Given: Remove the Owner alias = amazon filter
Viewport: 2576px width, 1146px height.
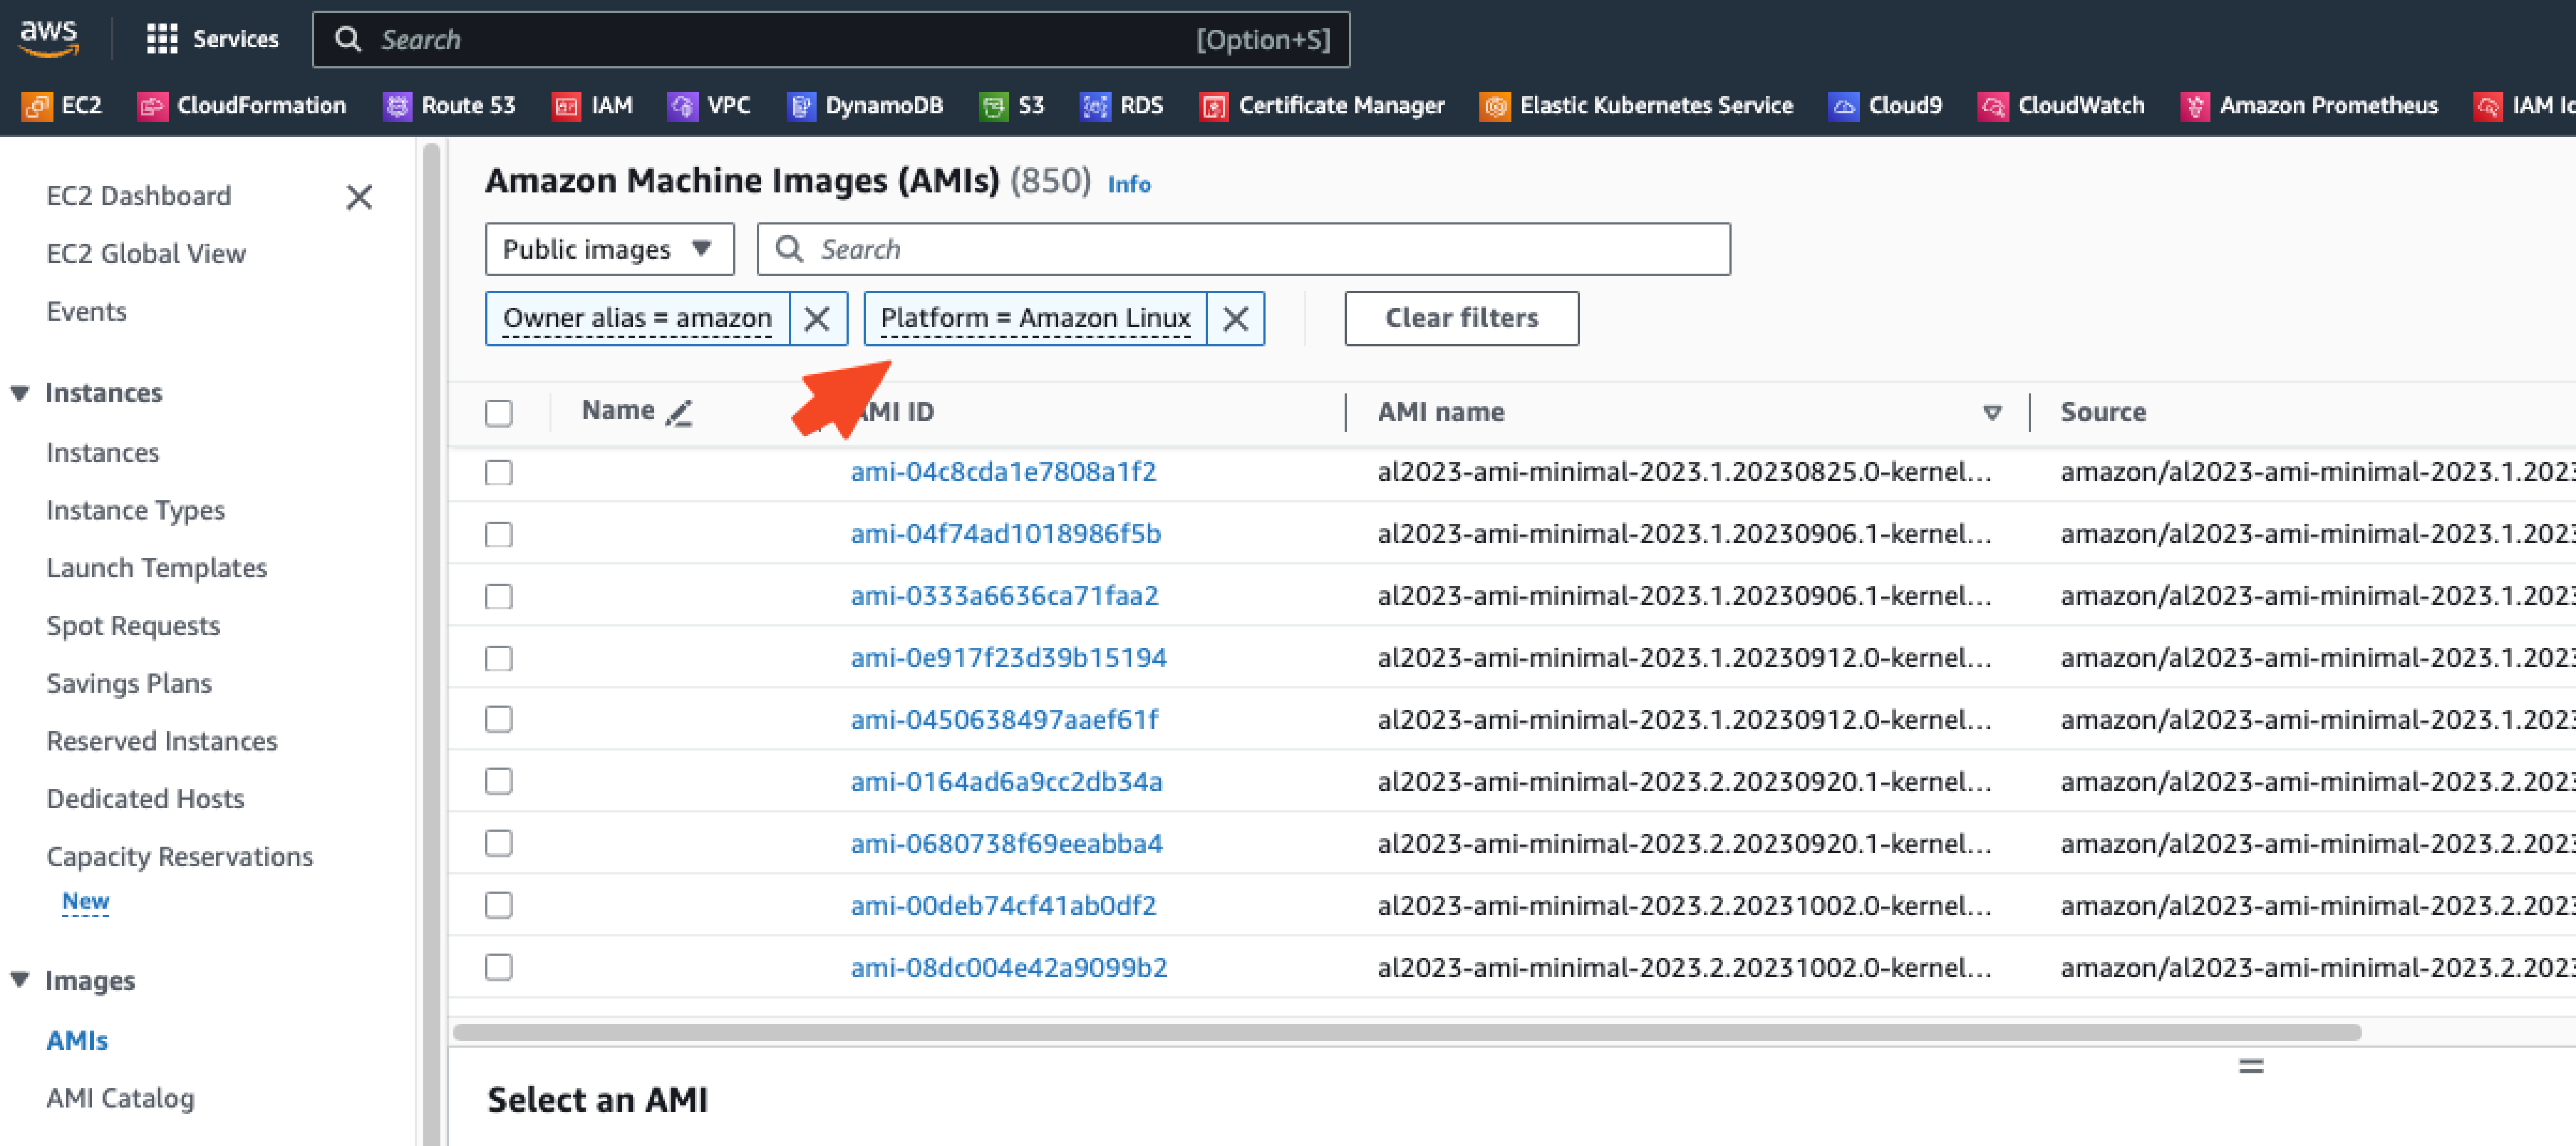Looking at the screenshot, I should coord(817,319).
